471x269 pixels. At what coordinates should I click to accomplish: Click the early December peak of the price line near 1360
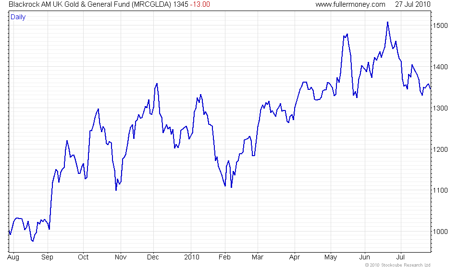click(x=157, y=84)
